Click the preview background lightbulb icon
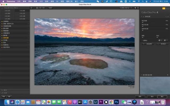 [135, 8]
